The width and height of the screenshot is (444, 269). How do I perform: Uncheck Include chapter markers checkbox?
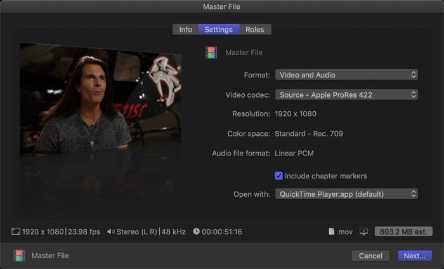pyautogui.click(x=278, y=176)
